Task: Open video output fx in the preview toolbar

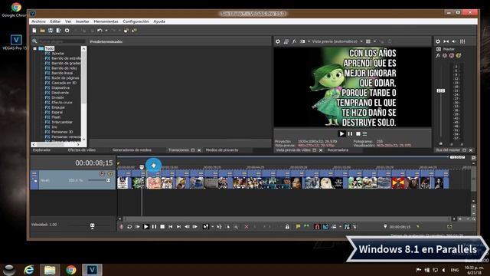Action: click(294, 41)
